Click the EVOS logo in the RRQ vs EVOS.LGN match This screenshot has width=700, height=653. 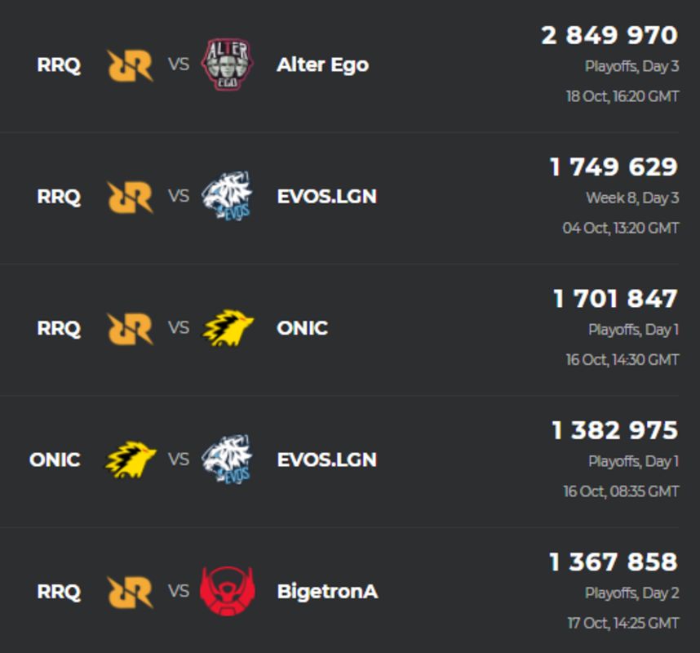tap(228, 196)
